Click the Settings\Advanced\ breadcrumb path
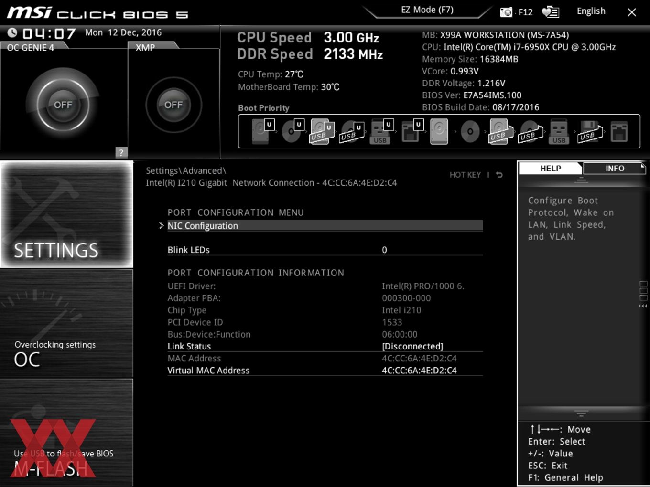 point(186,171)
